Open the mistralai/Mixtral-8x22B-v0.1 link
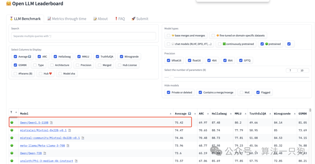The width and height of the screenshot is (315, 164). coord(43,130)
